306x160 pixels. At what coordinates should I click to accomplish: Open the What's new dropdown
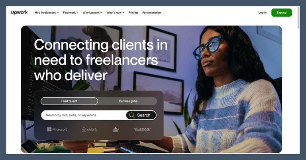point(115,13)
